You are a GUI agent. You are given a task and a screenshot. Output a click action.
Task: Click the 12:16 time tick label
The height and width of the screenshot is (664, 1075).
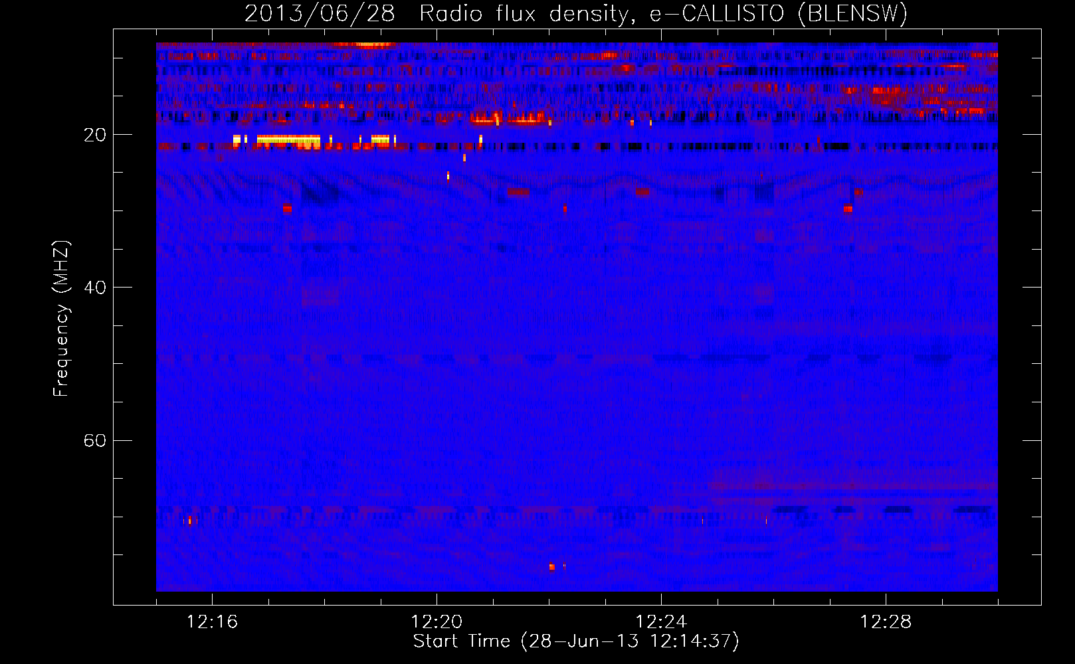212,622
